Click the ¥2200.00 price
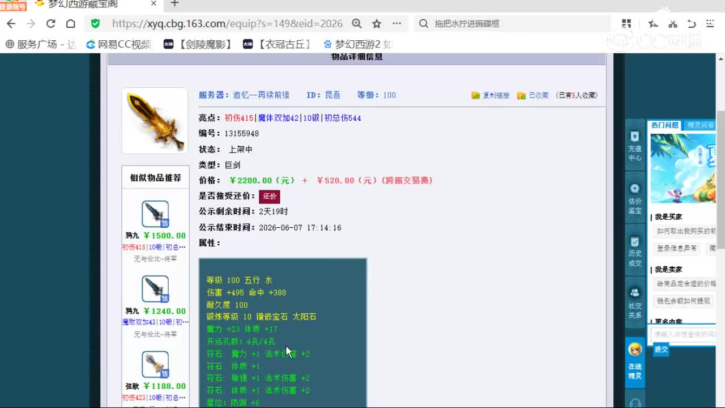This screenshot has height=408, width=725. (x=262, y=180)
